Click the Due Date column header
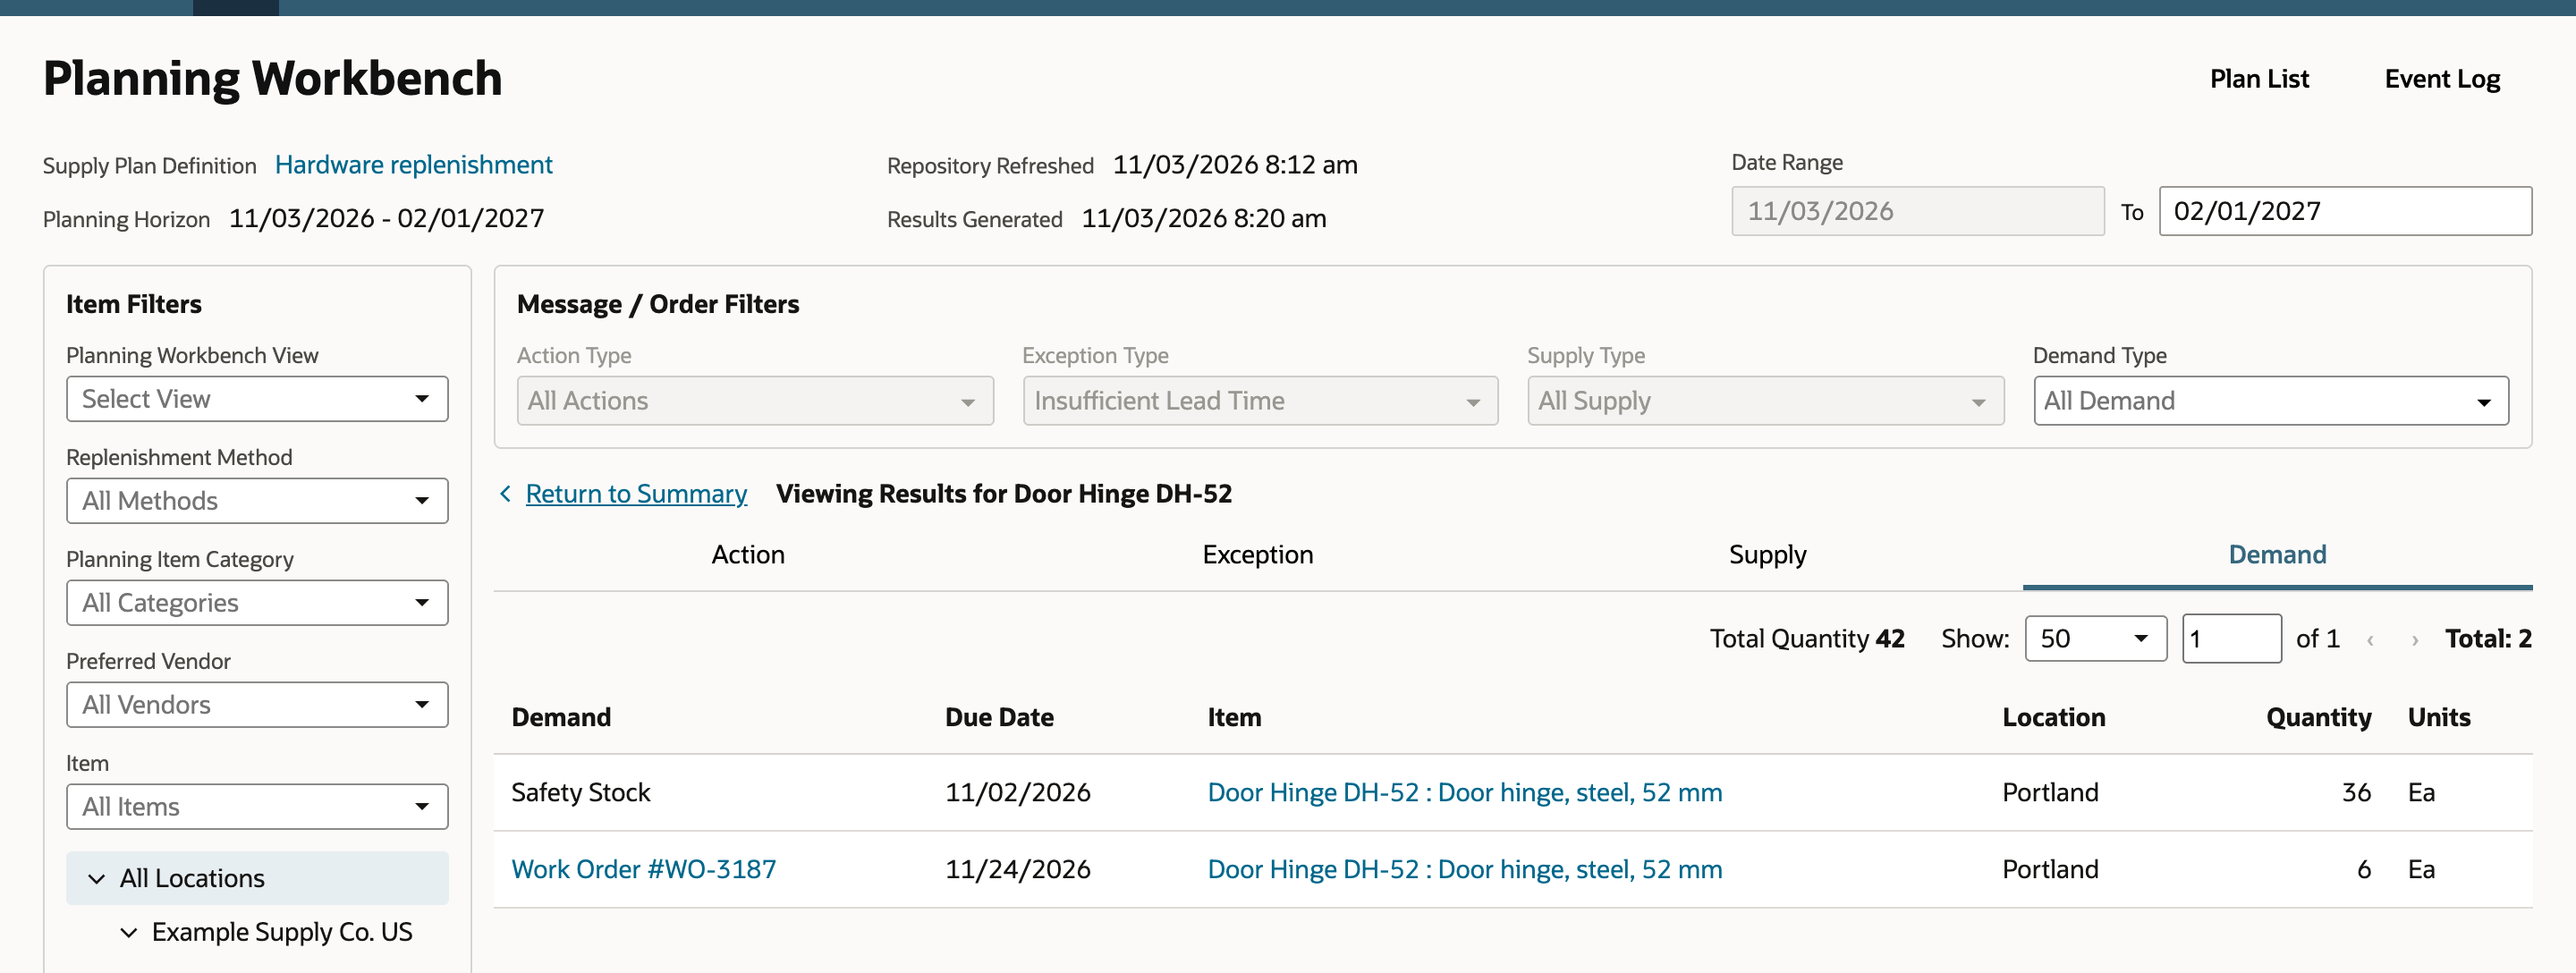This screenshot has width=2576, height=973. [x=999, y=718]
